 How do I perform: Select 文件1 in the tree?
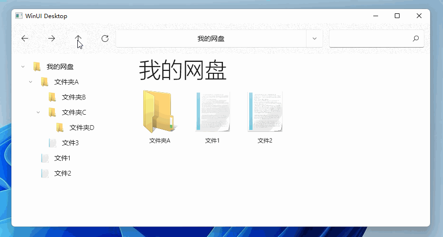[x=63, y=158]
